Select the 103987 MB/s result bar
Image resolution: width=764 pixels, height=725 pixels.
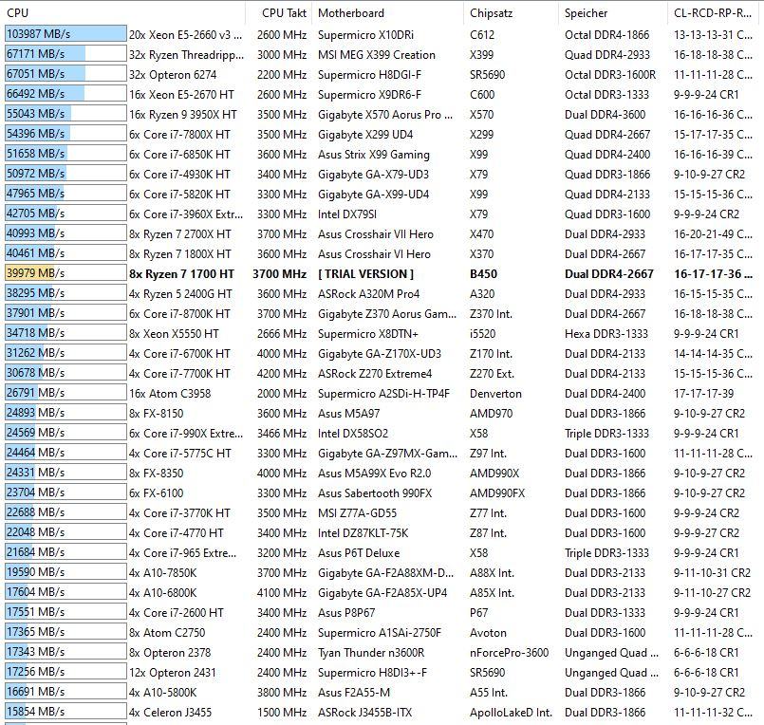[x=65, y=34]
